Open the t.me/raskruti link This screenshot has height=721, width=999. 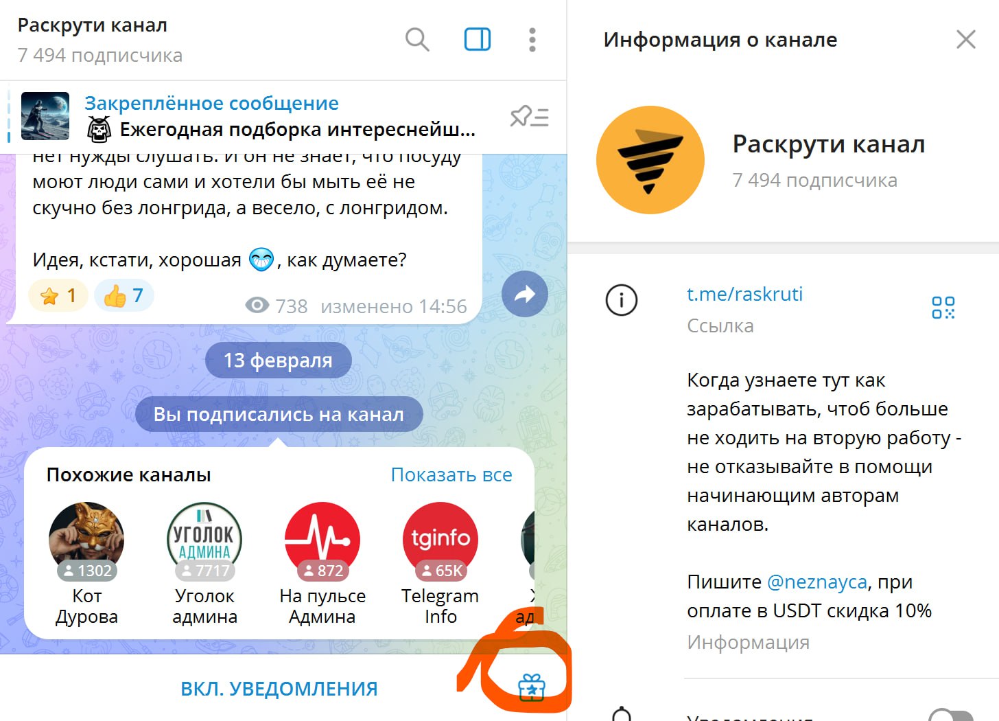[x=744, y=294]
